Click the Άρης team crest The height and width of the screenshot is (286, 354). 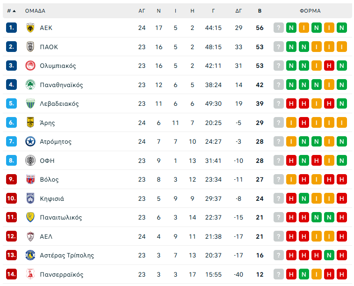(x=30, y=123)
